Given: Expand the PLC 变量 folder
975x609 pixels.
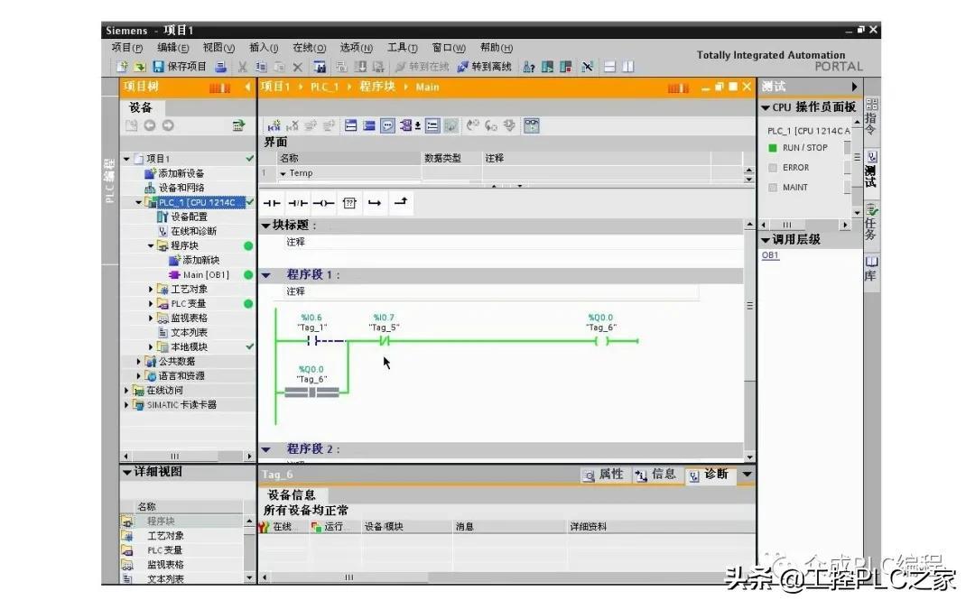Looking at the screenshot, I should pyautogui.click(x=151, y=304).
